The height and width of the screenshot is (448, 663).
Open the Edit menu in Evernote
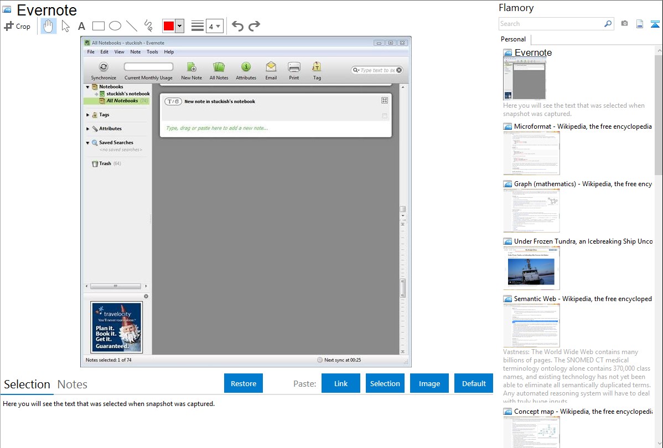tap(104, 52)
